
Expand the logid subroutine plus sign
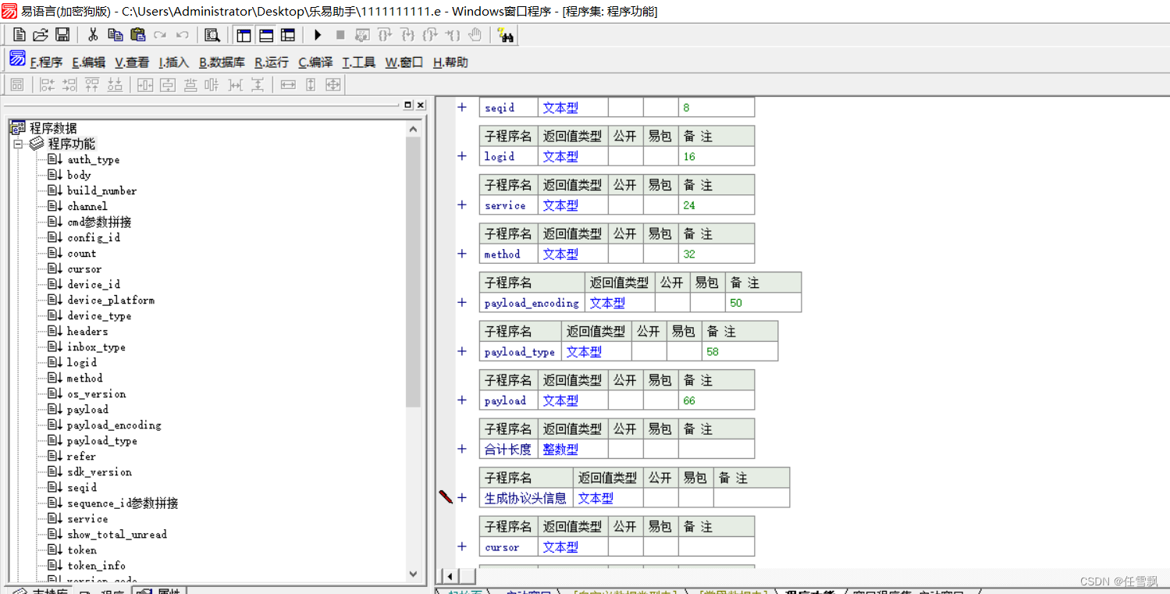coord(462,156)
